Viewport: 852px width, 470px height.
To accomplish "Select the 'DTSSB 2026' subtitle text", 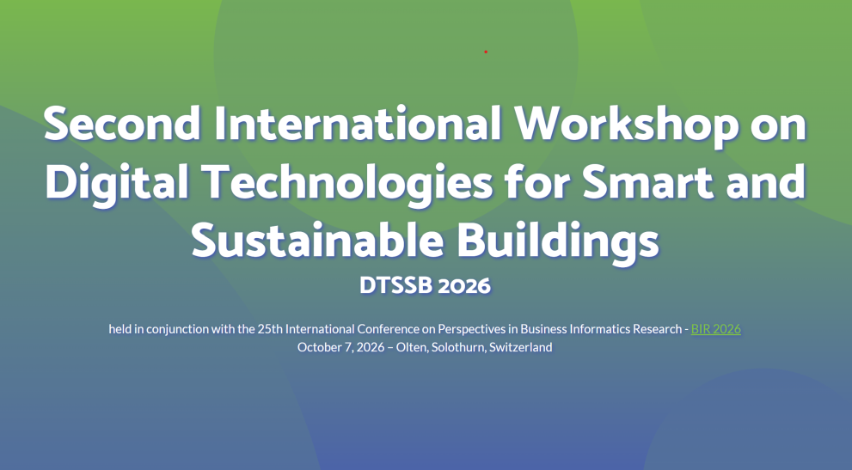I will coord(425,286).
